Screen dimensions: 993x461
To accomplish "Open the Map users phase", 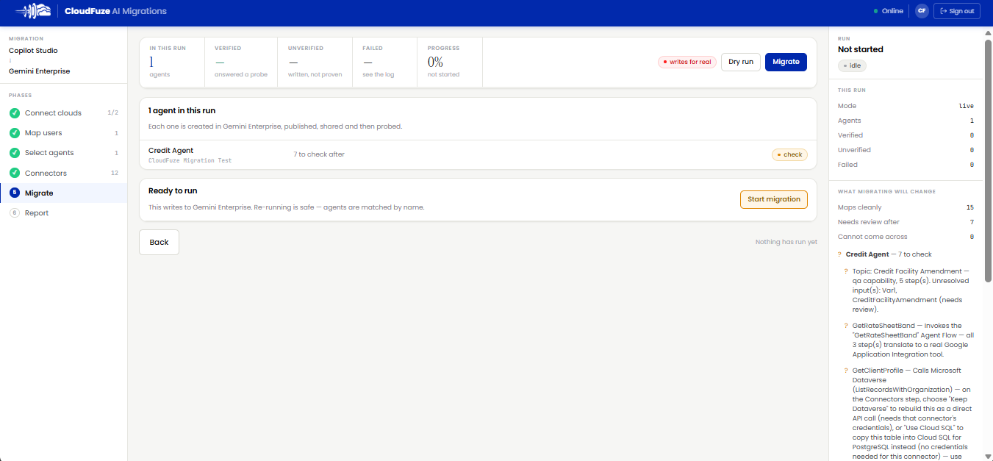I will pos(64,133).
